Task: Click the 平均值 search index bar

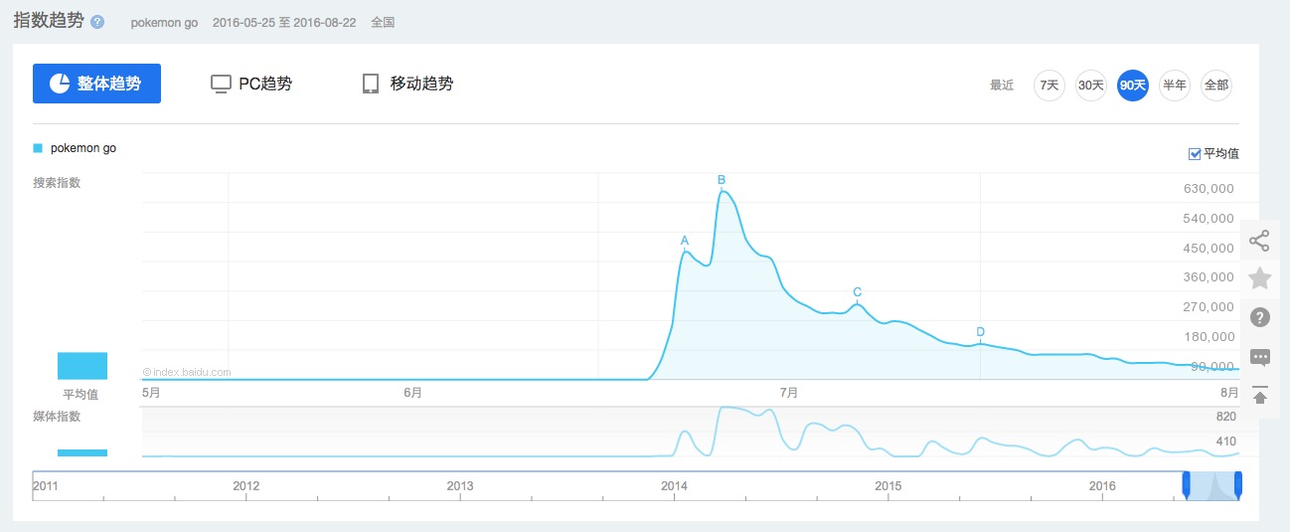Action: coord(81,366)
